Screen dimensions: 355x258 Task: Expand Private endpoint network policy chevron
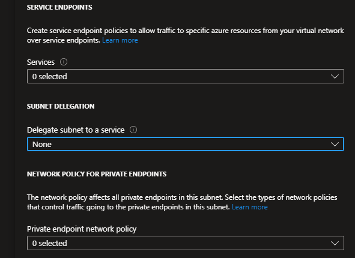tap(335, 243)
